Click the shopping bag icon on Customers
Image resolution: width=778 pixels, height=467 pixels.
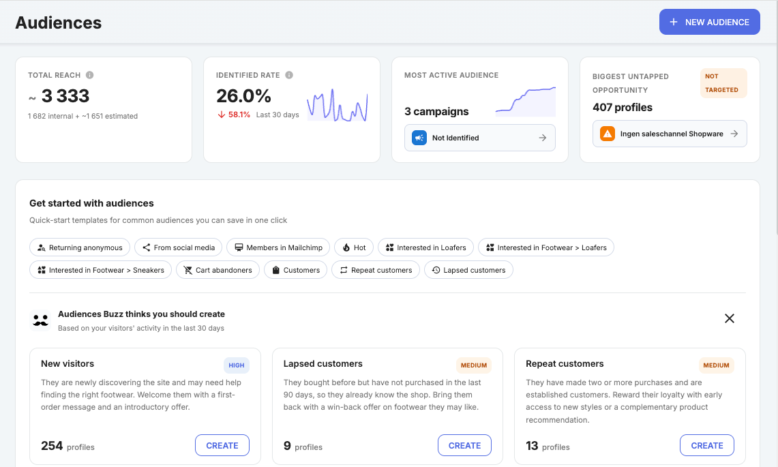point(276,269)
